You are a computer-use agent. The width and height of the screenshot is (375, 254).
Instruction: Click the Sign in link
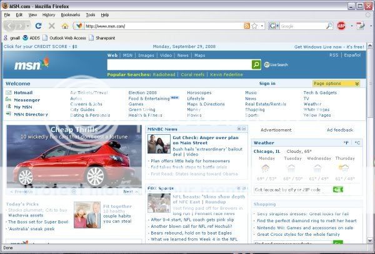pos(267,83)
